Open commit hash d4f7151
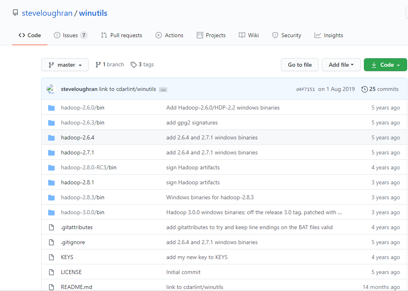The height and width of the screenshot is (291, 408). (306, 89)
